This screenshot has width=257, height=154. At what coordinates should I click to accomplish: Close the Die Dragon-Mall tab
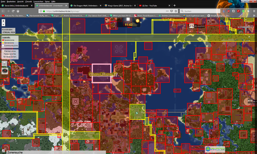(x=101, y=6)
